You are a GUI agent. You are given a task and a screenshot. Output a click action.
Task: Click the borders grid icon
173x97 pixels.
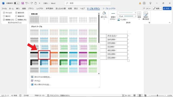pyautogui.click(x=139, y=13)
